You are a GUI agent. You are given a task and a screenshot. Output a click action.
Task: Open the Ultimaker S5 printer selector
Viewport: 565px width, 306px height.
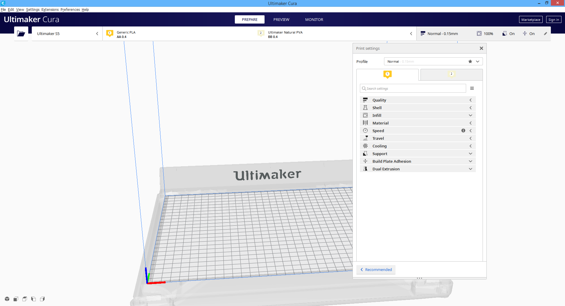(67, 34)
